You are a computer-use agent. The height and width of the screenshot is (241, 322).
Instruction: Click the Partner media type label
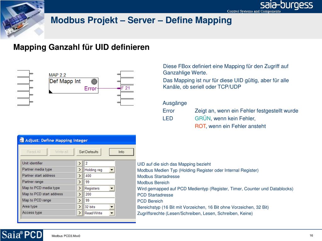tap(37, 169)
